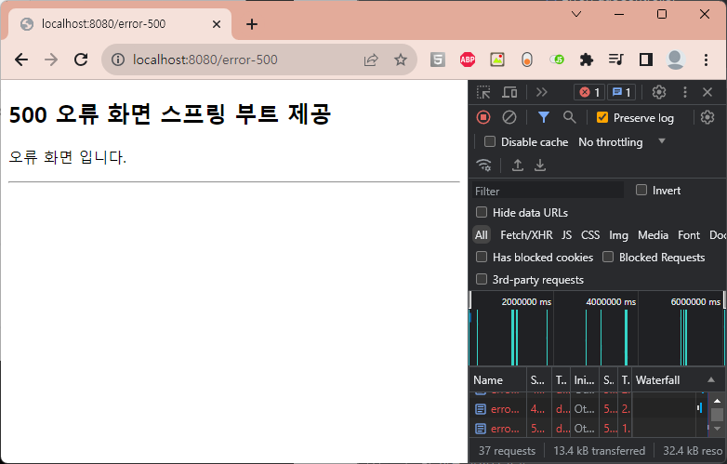
Task: Enable Disable cache checkbox
Action: (x=490, y=141)
